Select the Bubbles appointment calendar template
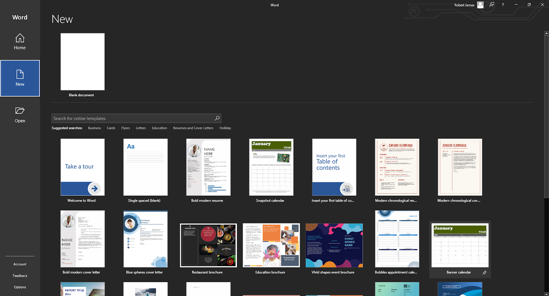Image resolution: width=549 pixels, height=296 pixels. 397,239
